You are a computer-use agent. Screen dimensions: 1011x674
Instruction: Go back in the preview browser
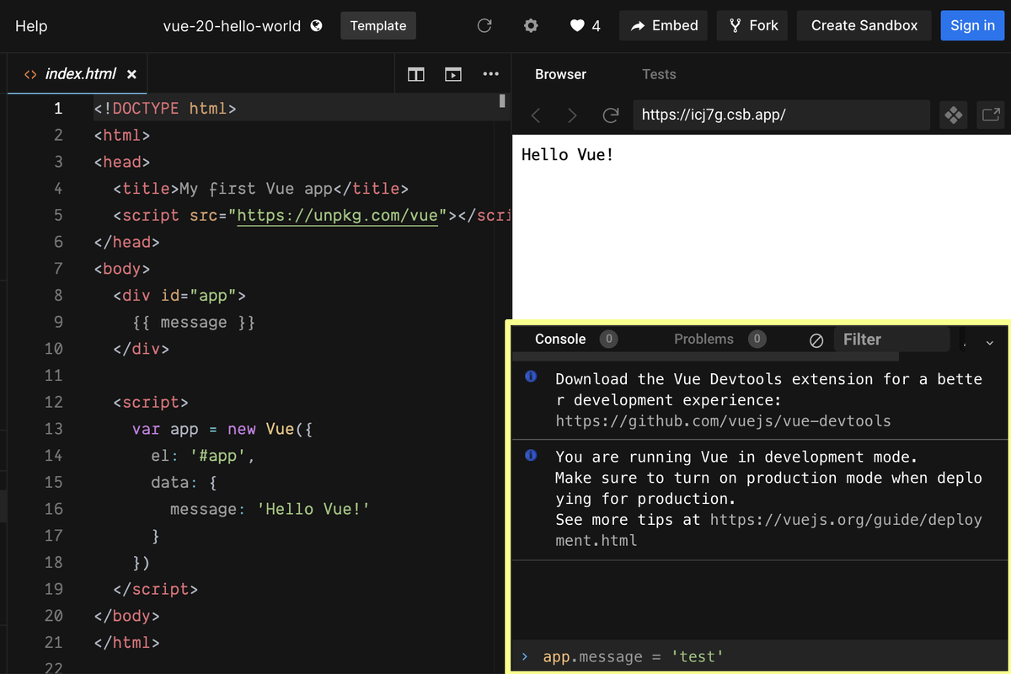coord(536,115)
